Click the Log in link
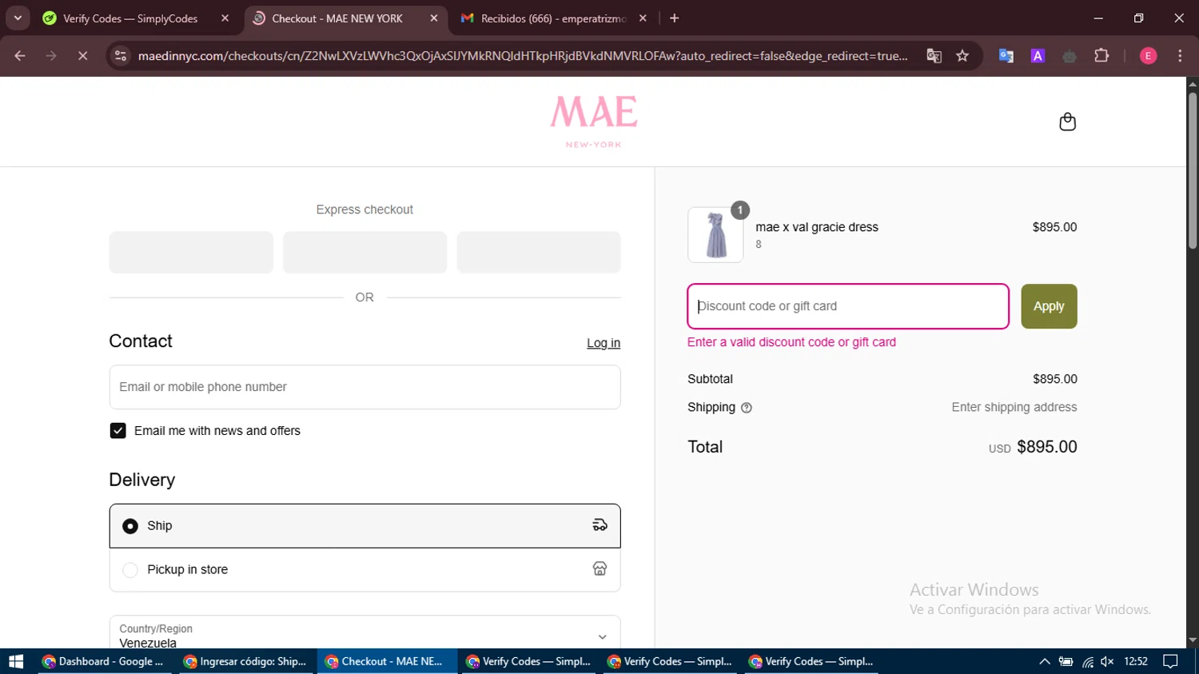This screenshot has height=674, width=1199. (603, 343)
